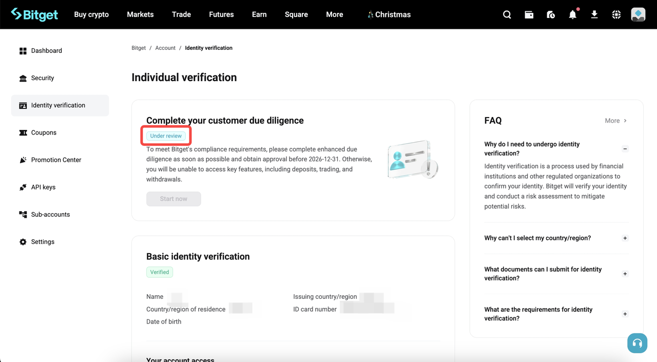Image resolution: width=657 pixels, height=362 pixels.
Task: Open the app download icon
Action: [594, 14]
